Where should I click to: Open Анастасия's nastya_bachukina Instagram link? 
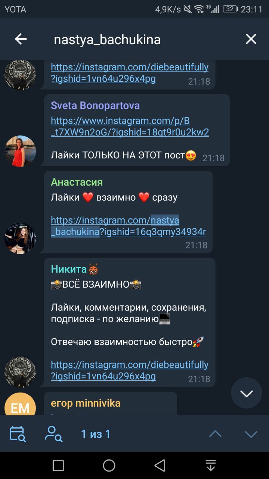coord(128,226)
